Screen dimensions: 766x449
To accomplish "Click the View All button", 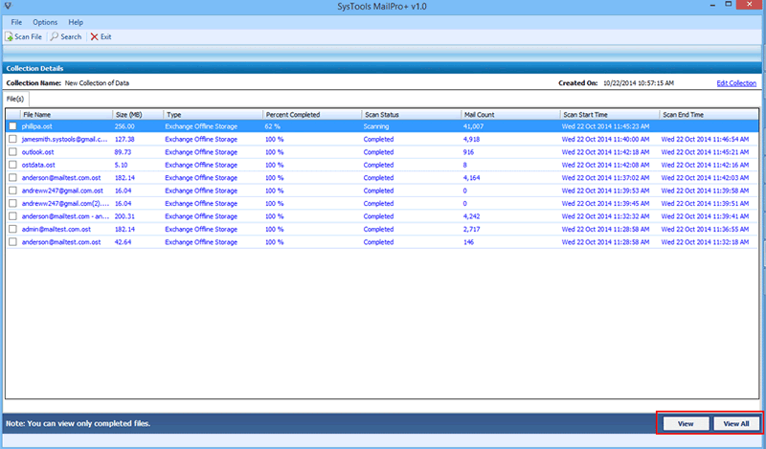I will 736,423.
